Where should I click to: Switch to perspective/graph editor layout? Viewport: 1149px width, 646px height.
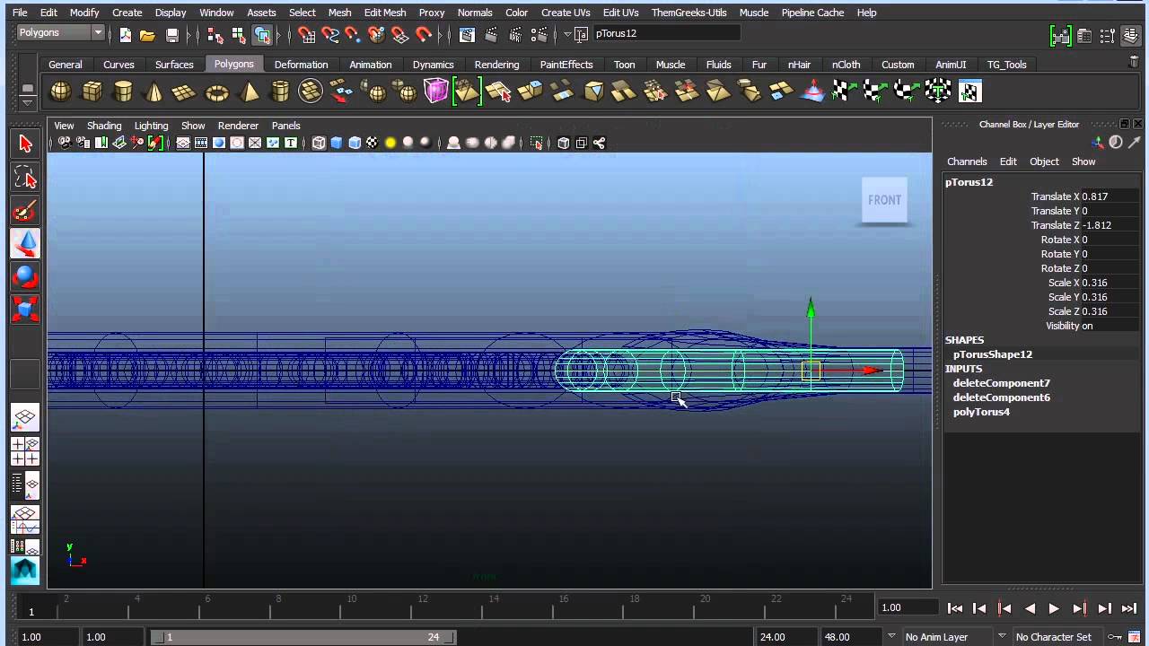(x=25, y=519)
